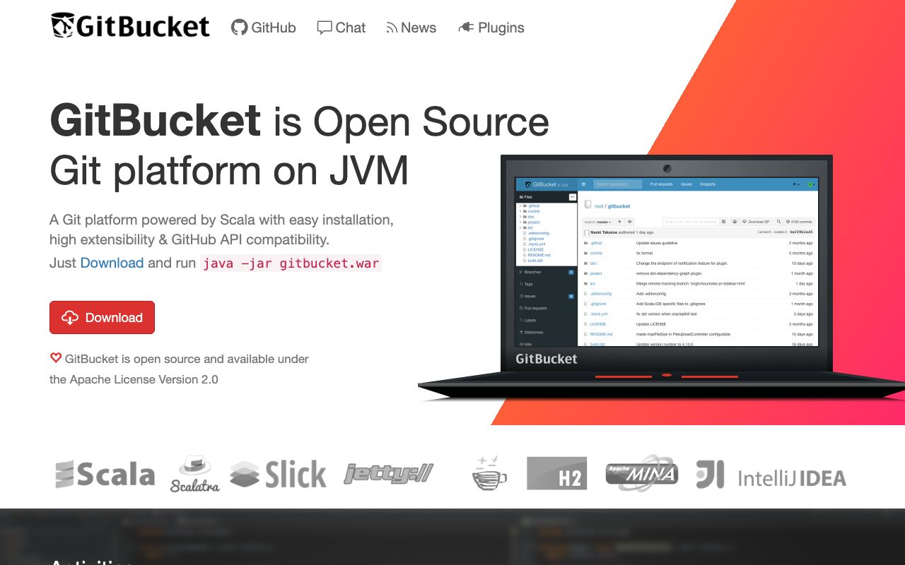Image resolution: width=905 pixels, height=565 pixels.
Task: Click the Apache MINA logo
Action: click(x=642, y=473)
